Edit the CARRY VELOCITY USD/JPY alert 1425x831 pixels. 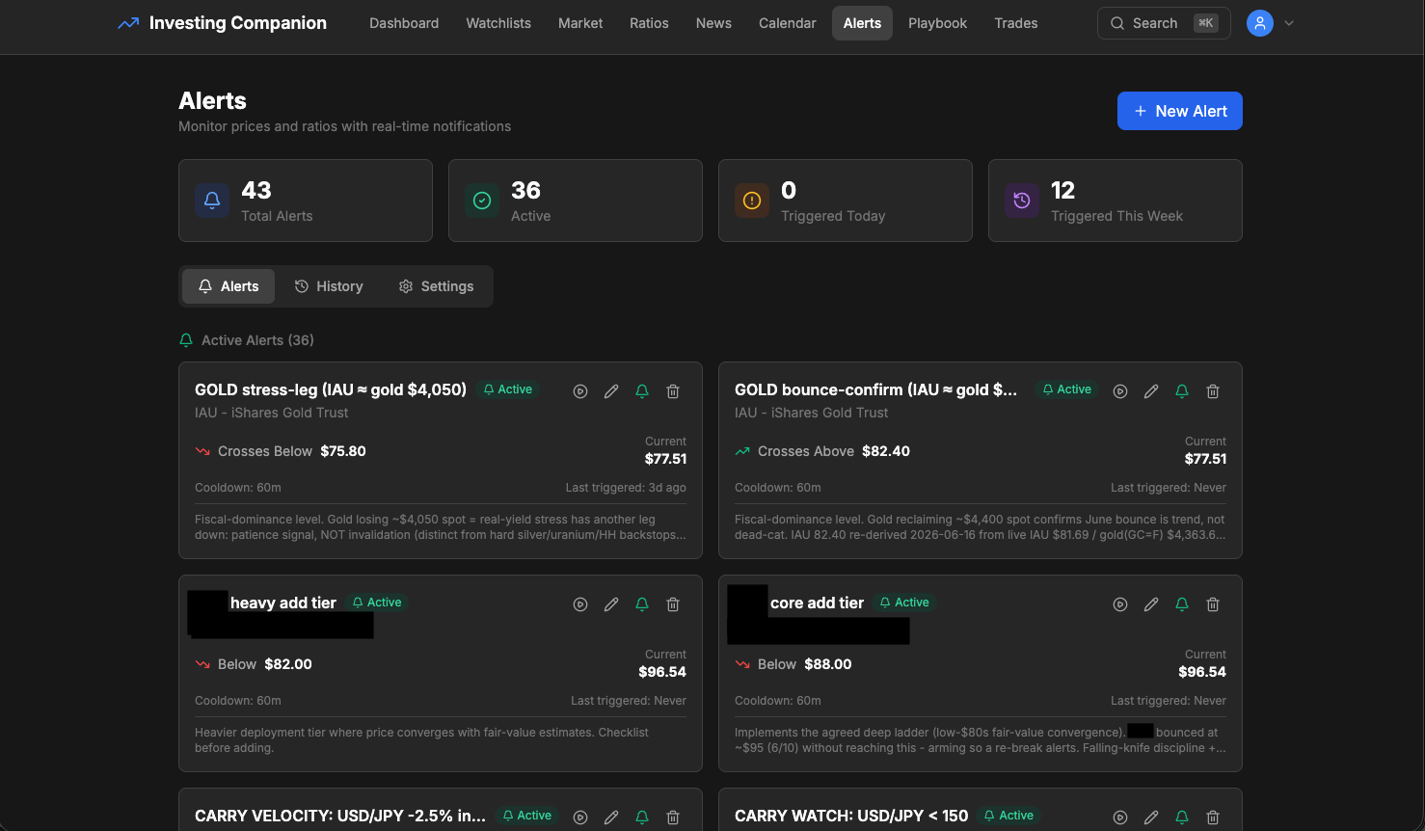611,818
